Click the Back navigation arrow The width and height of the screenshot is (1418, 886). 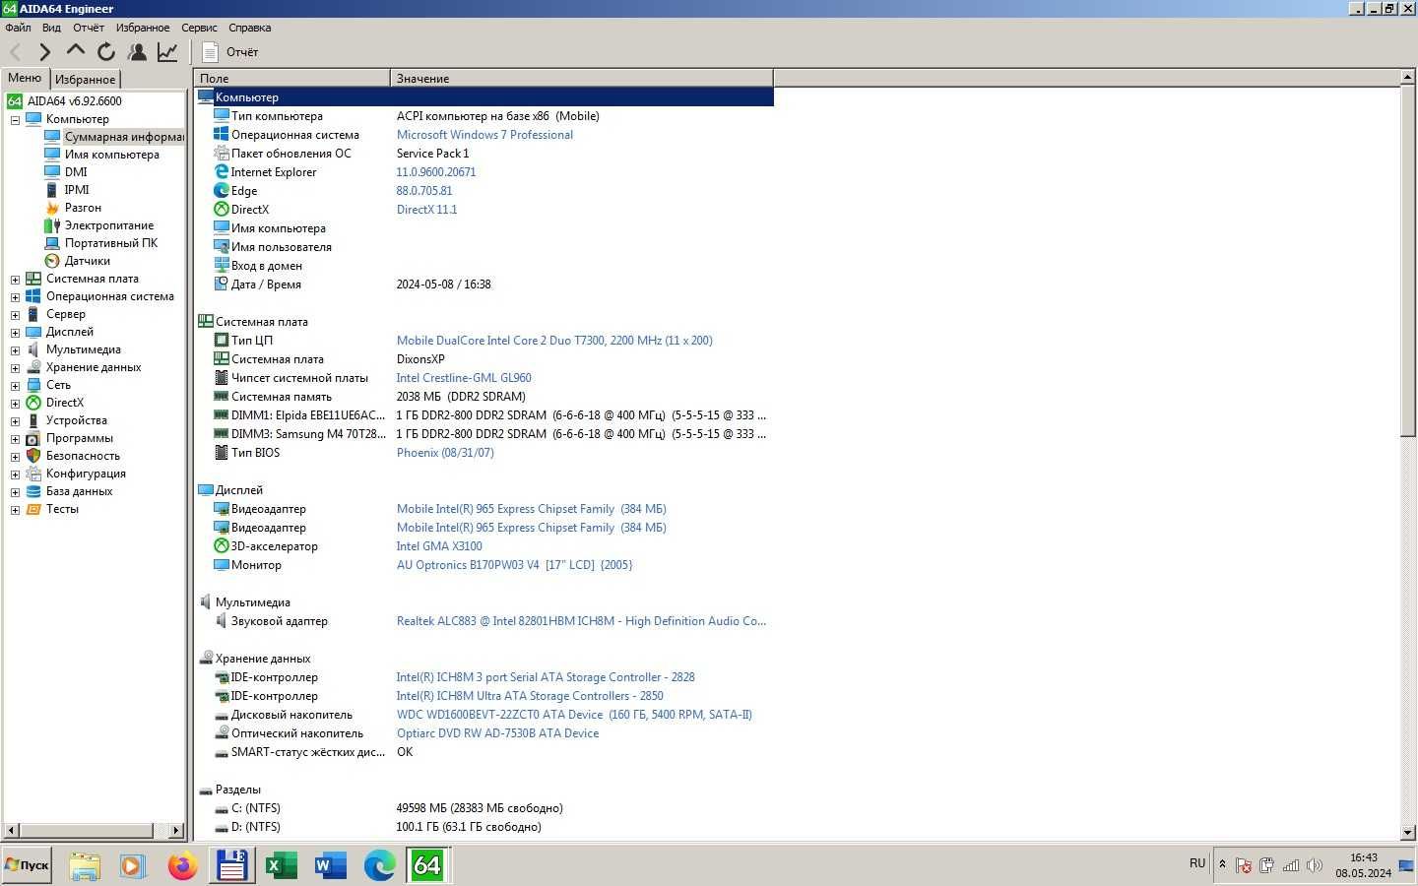[16, 51]
